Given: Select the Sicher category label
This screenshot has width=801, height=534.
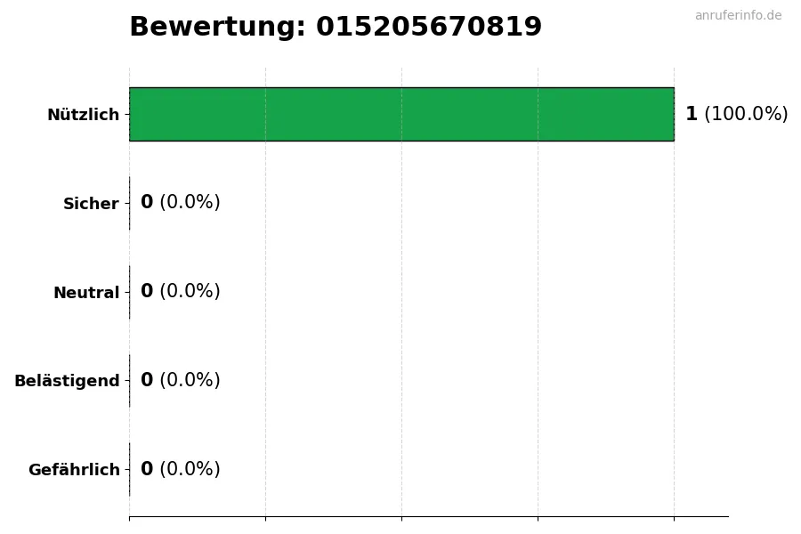Looking at the screenshot, I should (x=91, y=204).
